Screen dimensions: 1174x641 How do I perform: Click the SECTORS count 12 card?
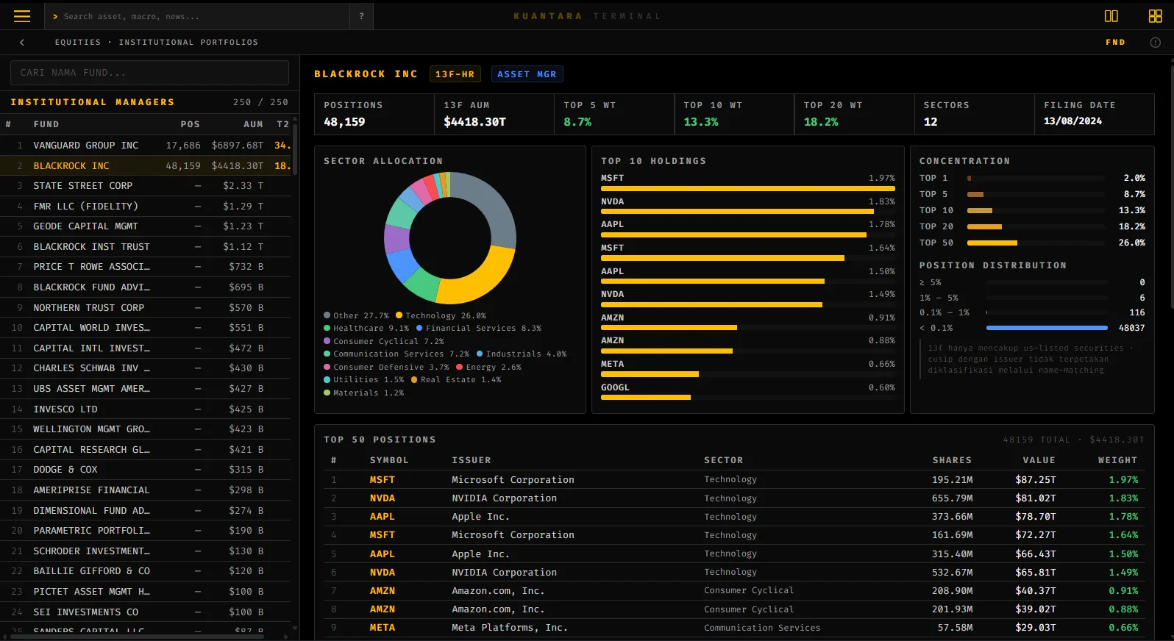tap(974, 114)
